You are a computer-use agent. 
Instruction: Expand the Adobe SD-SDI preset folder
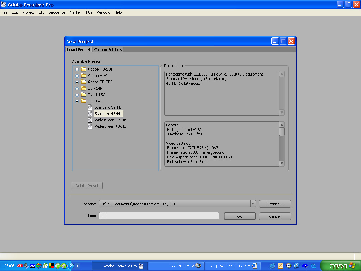point(77,82)
